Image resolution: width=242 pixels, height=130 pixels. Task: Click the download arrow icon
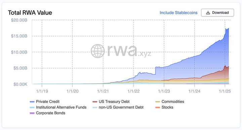point(208,13)
